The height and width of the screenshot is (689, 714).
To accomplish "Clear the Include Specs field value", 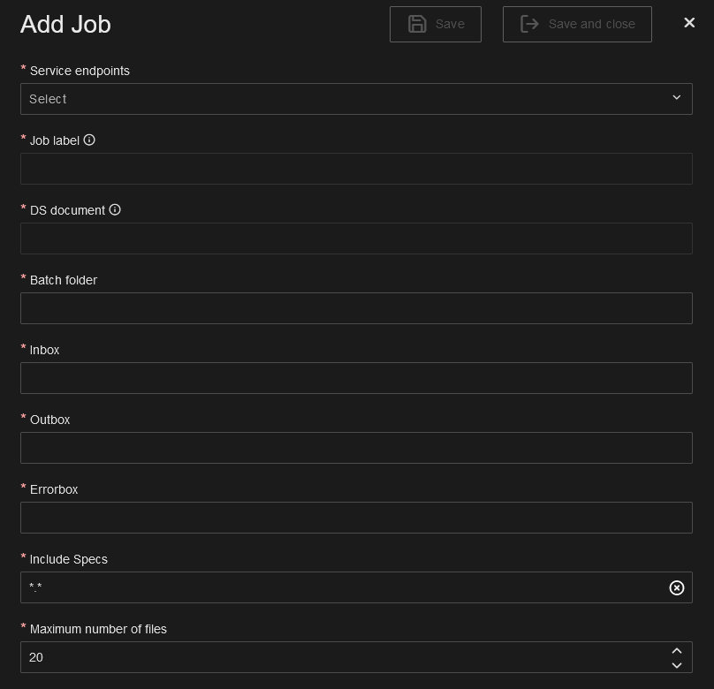I will pyautogui.click(x=676, y=587).
